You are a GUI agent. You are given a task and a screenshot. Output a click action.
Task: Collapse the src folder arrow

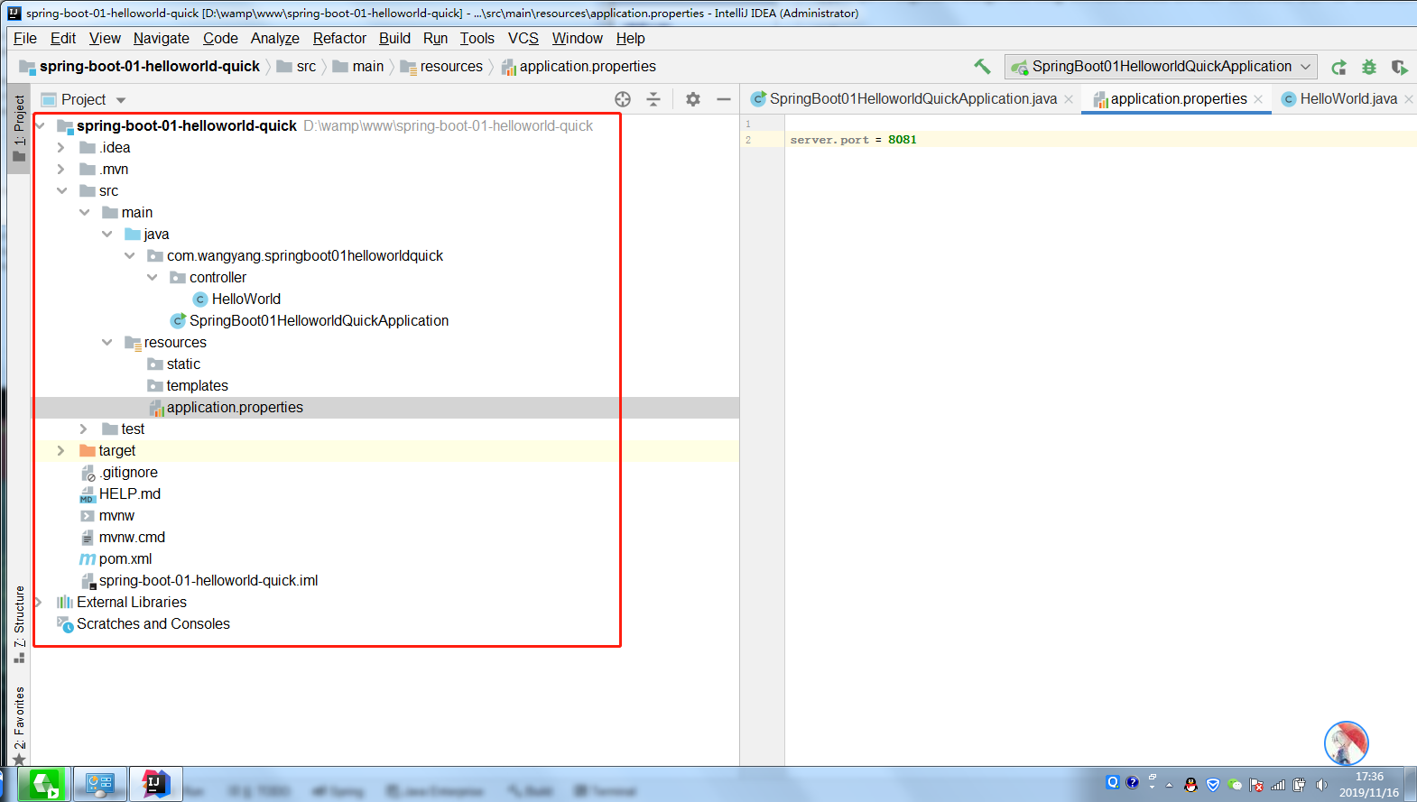[61, 191]
